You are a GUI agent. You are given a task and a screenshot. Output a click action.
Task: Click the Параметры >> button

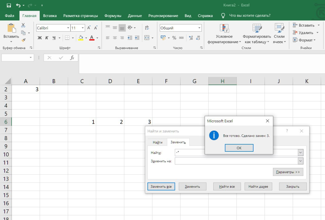(288, 172)
